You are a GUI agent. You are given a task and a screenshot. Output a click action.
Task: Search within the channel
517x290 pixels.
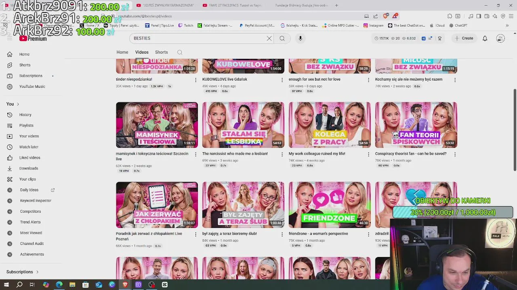pos(180,52)
